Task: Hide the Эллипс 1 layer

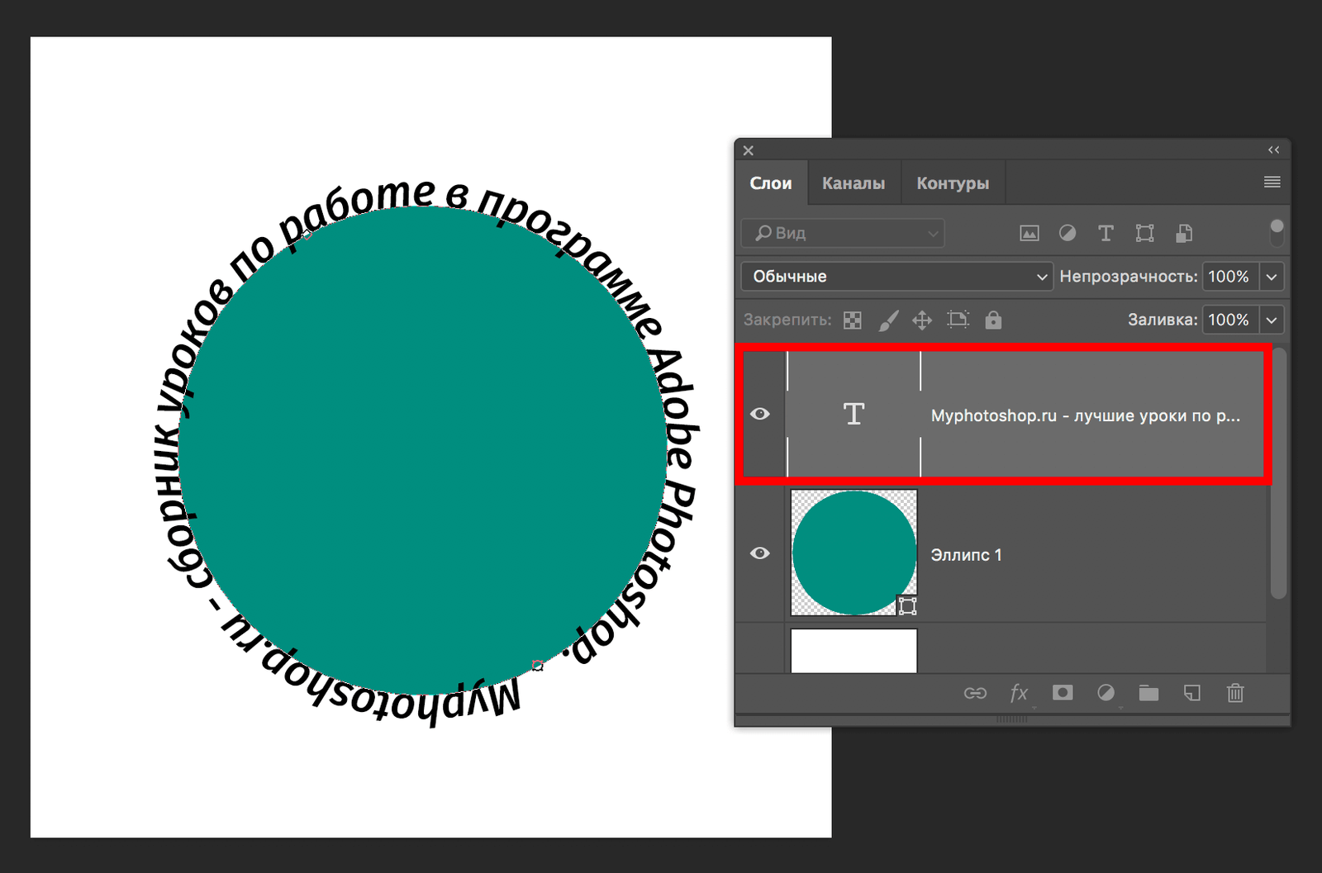Action: coord(760,553)
